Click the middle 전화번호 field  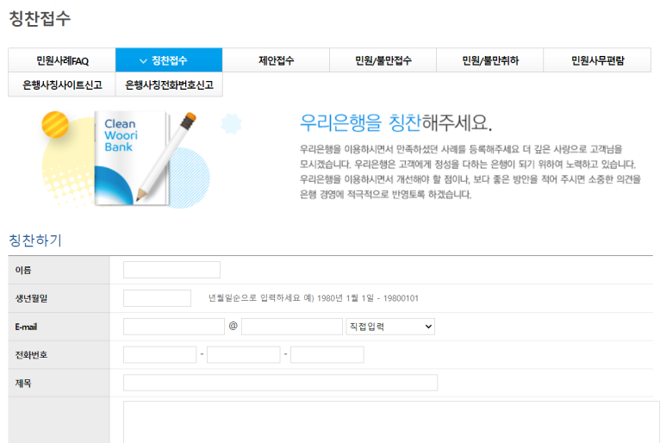click(243, 354)
